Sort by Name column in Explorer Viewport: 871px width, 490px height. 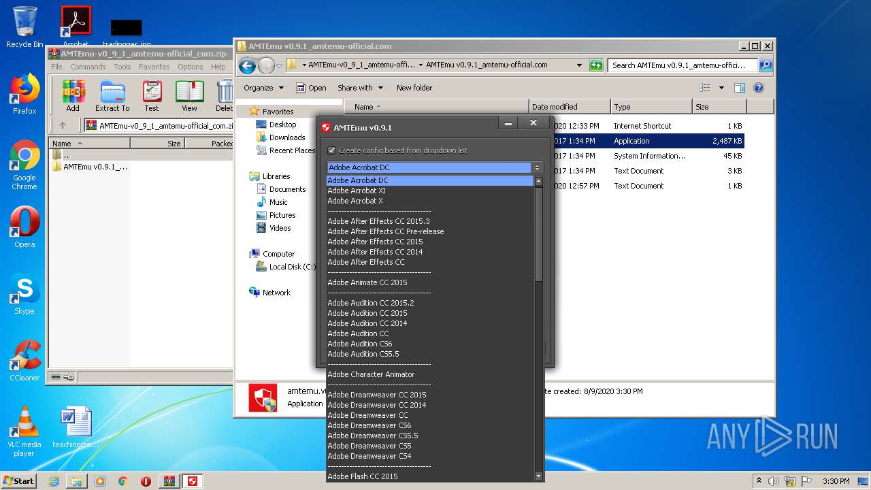click(x=437, y=107)
